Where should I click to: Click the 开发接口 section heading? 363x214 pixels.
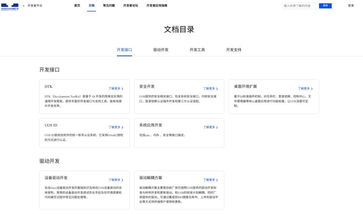[49, 70]
